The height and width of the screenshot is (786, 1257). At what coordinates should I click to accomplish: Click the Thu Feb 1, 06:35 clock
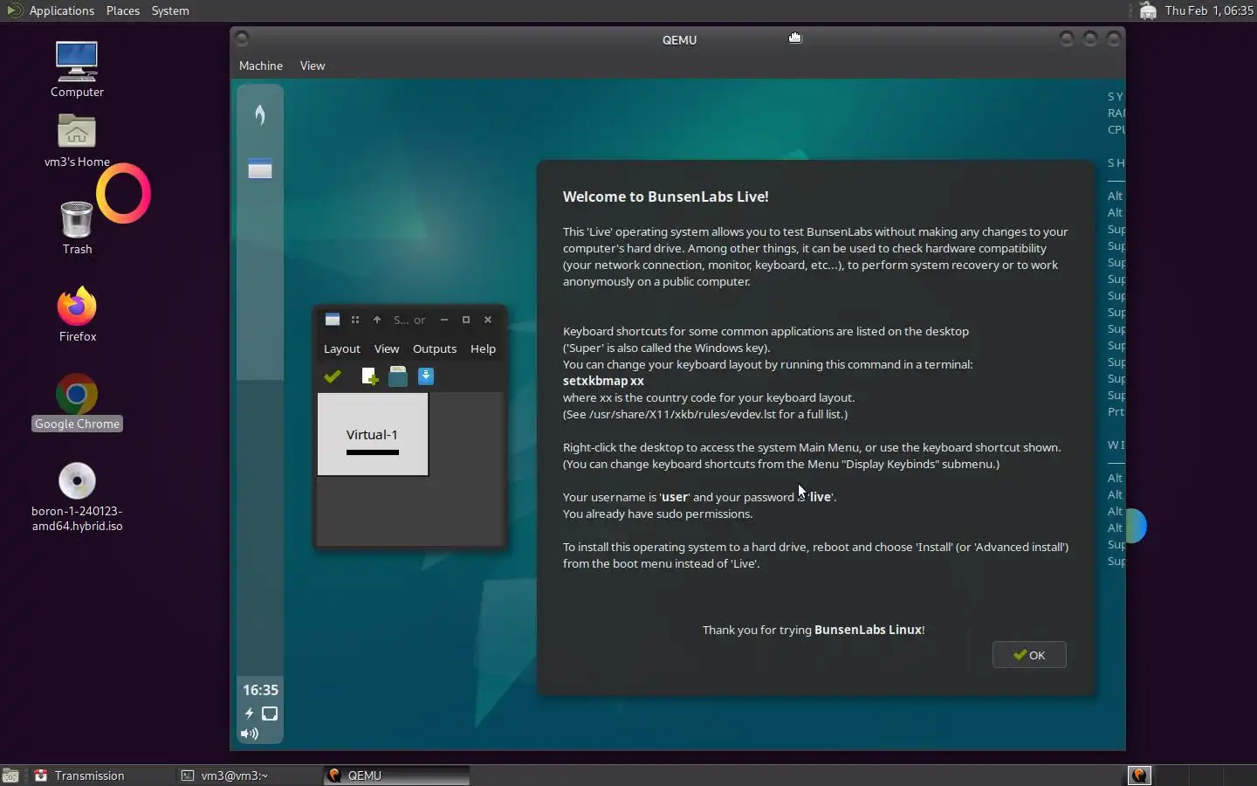pos(1209,10)
